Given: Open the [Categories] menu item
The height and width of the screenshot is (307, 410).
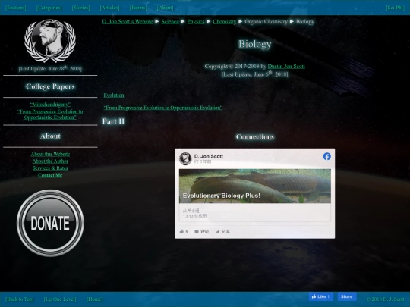Looking at the screenshot, I should coord(49,8).
